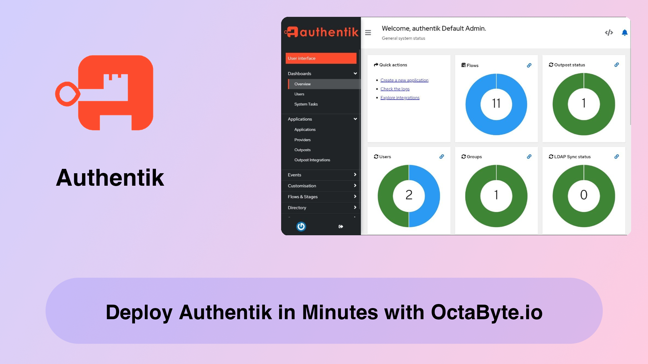Click the LDAP Sync status refresh icon

click(551, 156)
